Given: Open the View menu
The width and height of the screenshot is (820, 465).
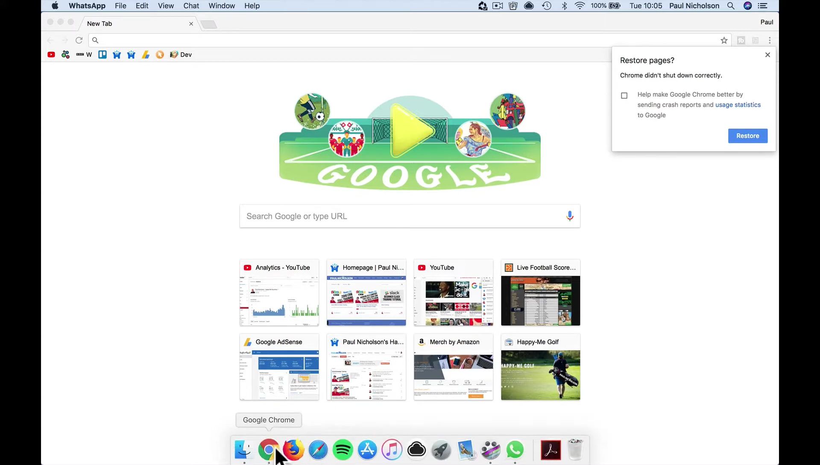Looking at the screenshot, I should click(166, 6).
